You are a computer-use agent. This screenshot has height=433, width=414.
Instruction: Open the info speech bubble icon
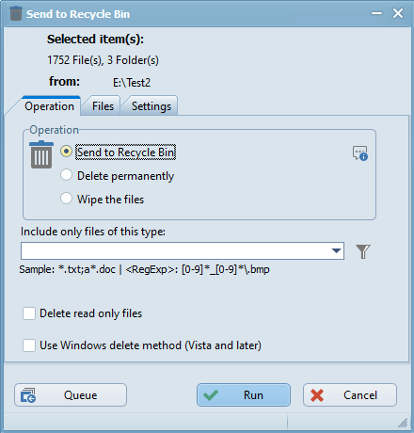point(360,153)
